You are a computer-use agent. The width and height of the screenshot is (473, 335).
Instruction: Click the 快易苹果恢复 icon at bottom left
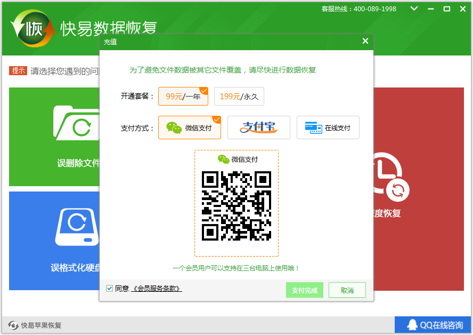tap(13, 325)
